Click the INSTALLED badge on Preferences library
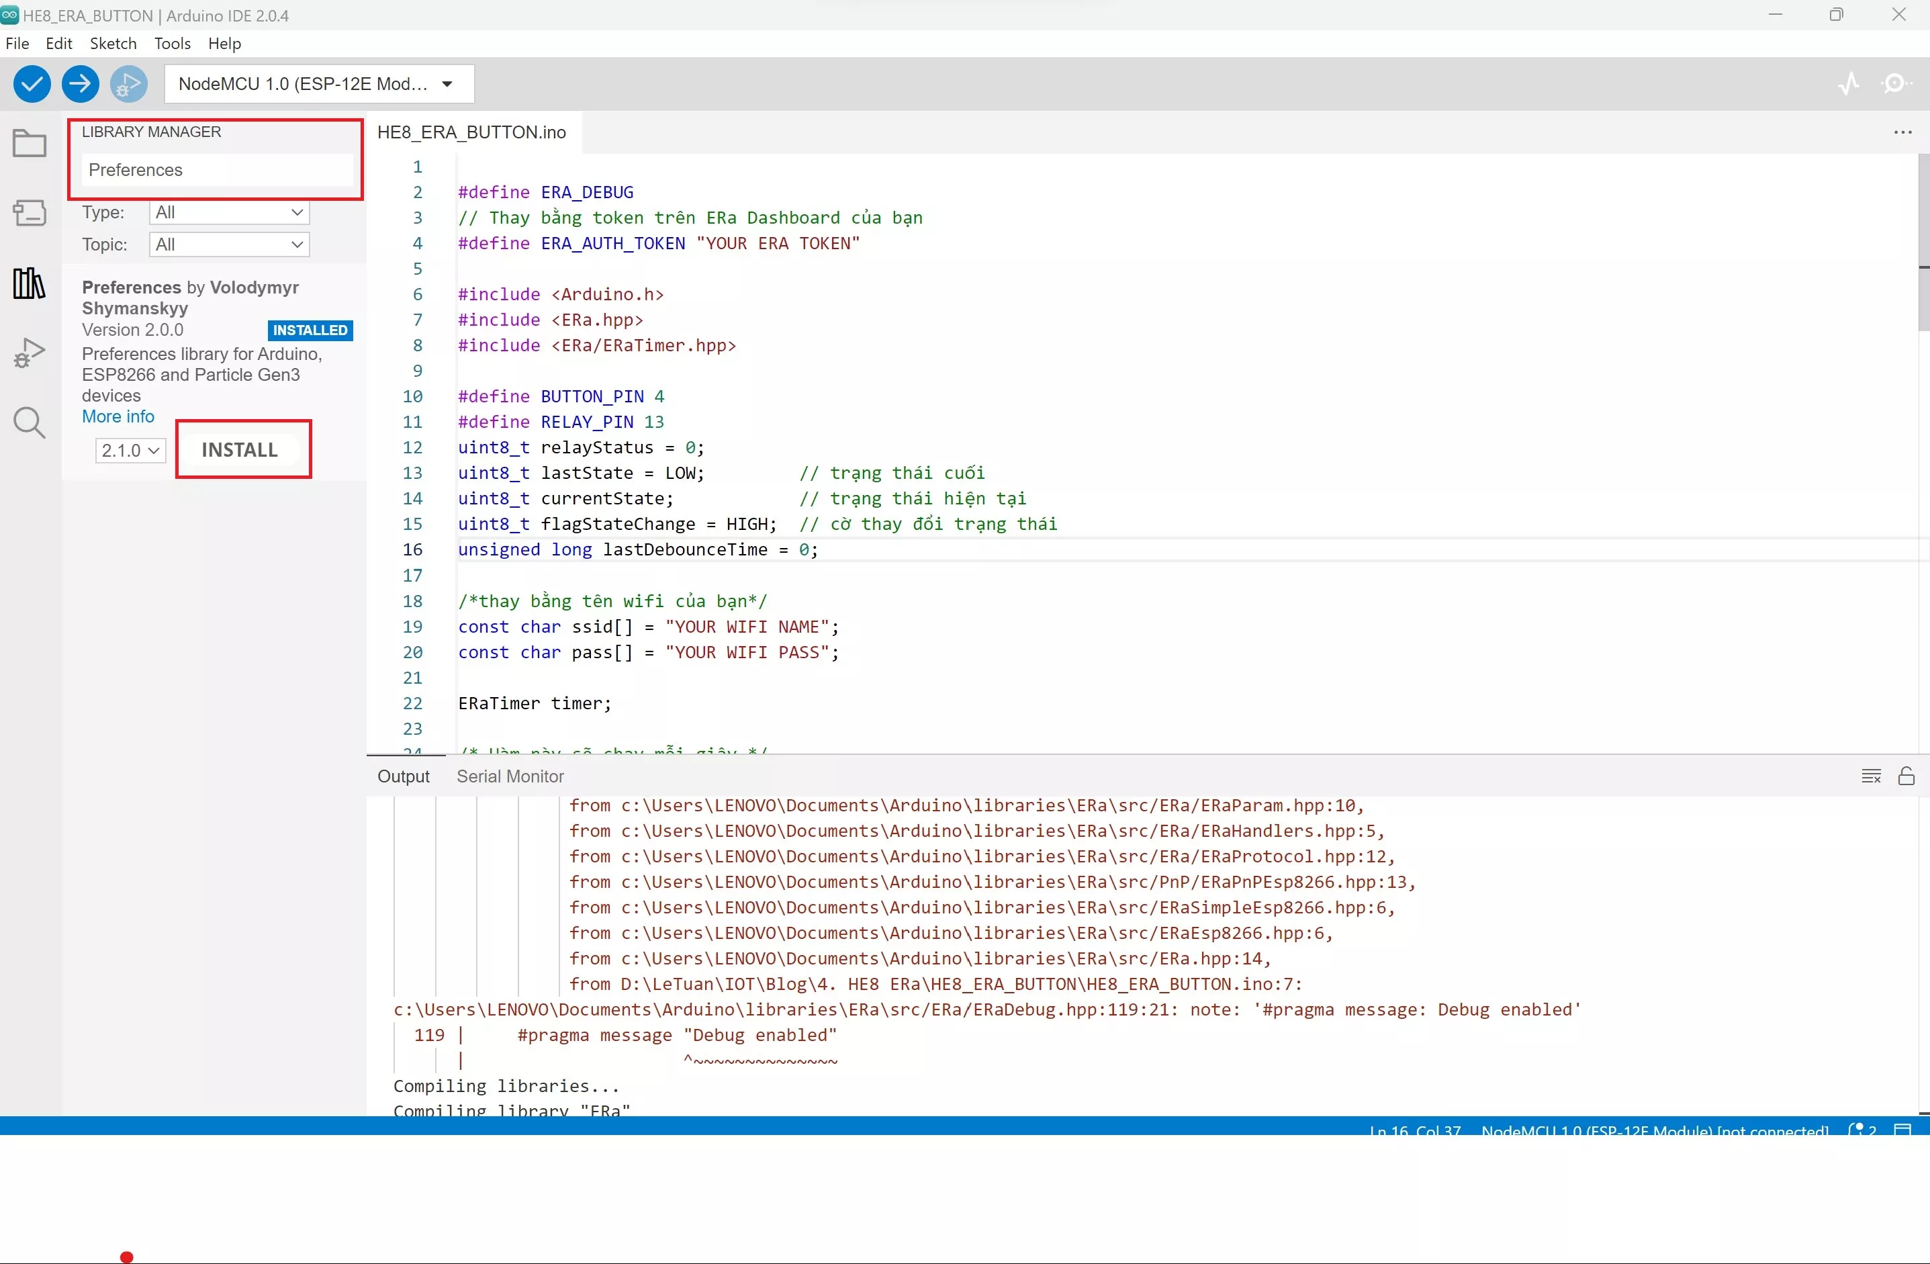The image size is (1930, 1264). [310, 330]
